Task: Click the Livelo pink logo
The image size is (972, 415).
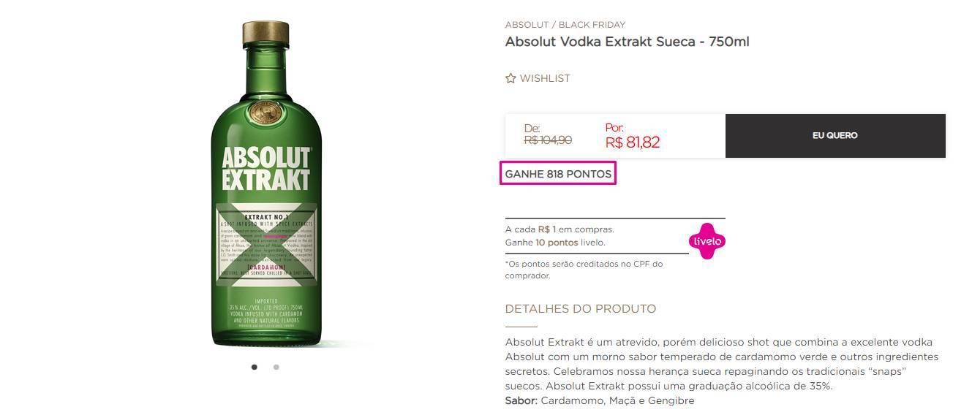Action: (x=707, y=241)
